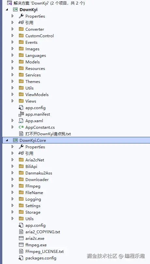Click the AppConstant.cs C# file icon
Viewport: 150px width, 264px height.
[x=21, y=127]
